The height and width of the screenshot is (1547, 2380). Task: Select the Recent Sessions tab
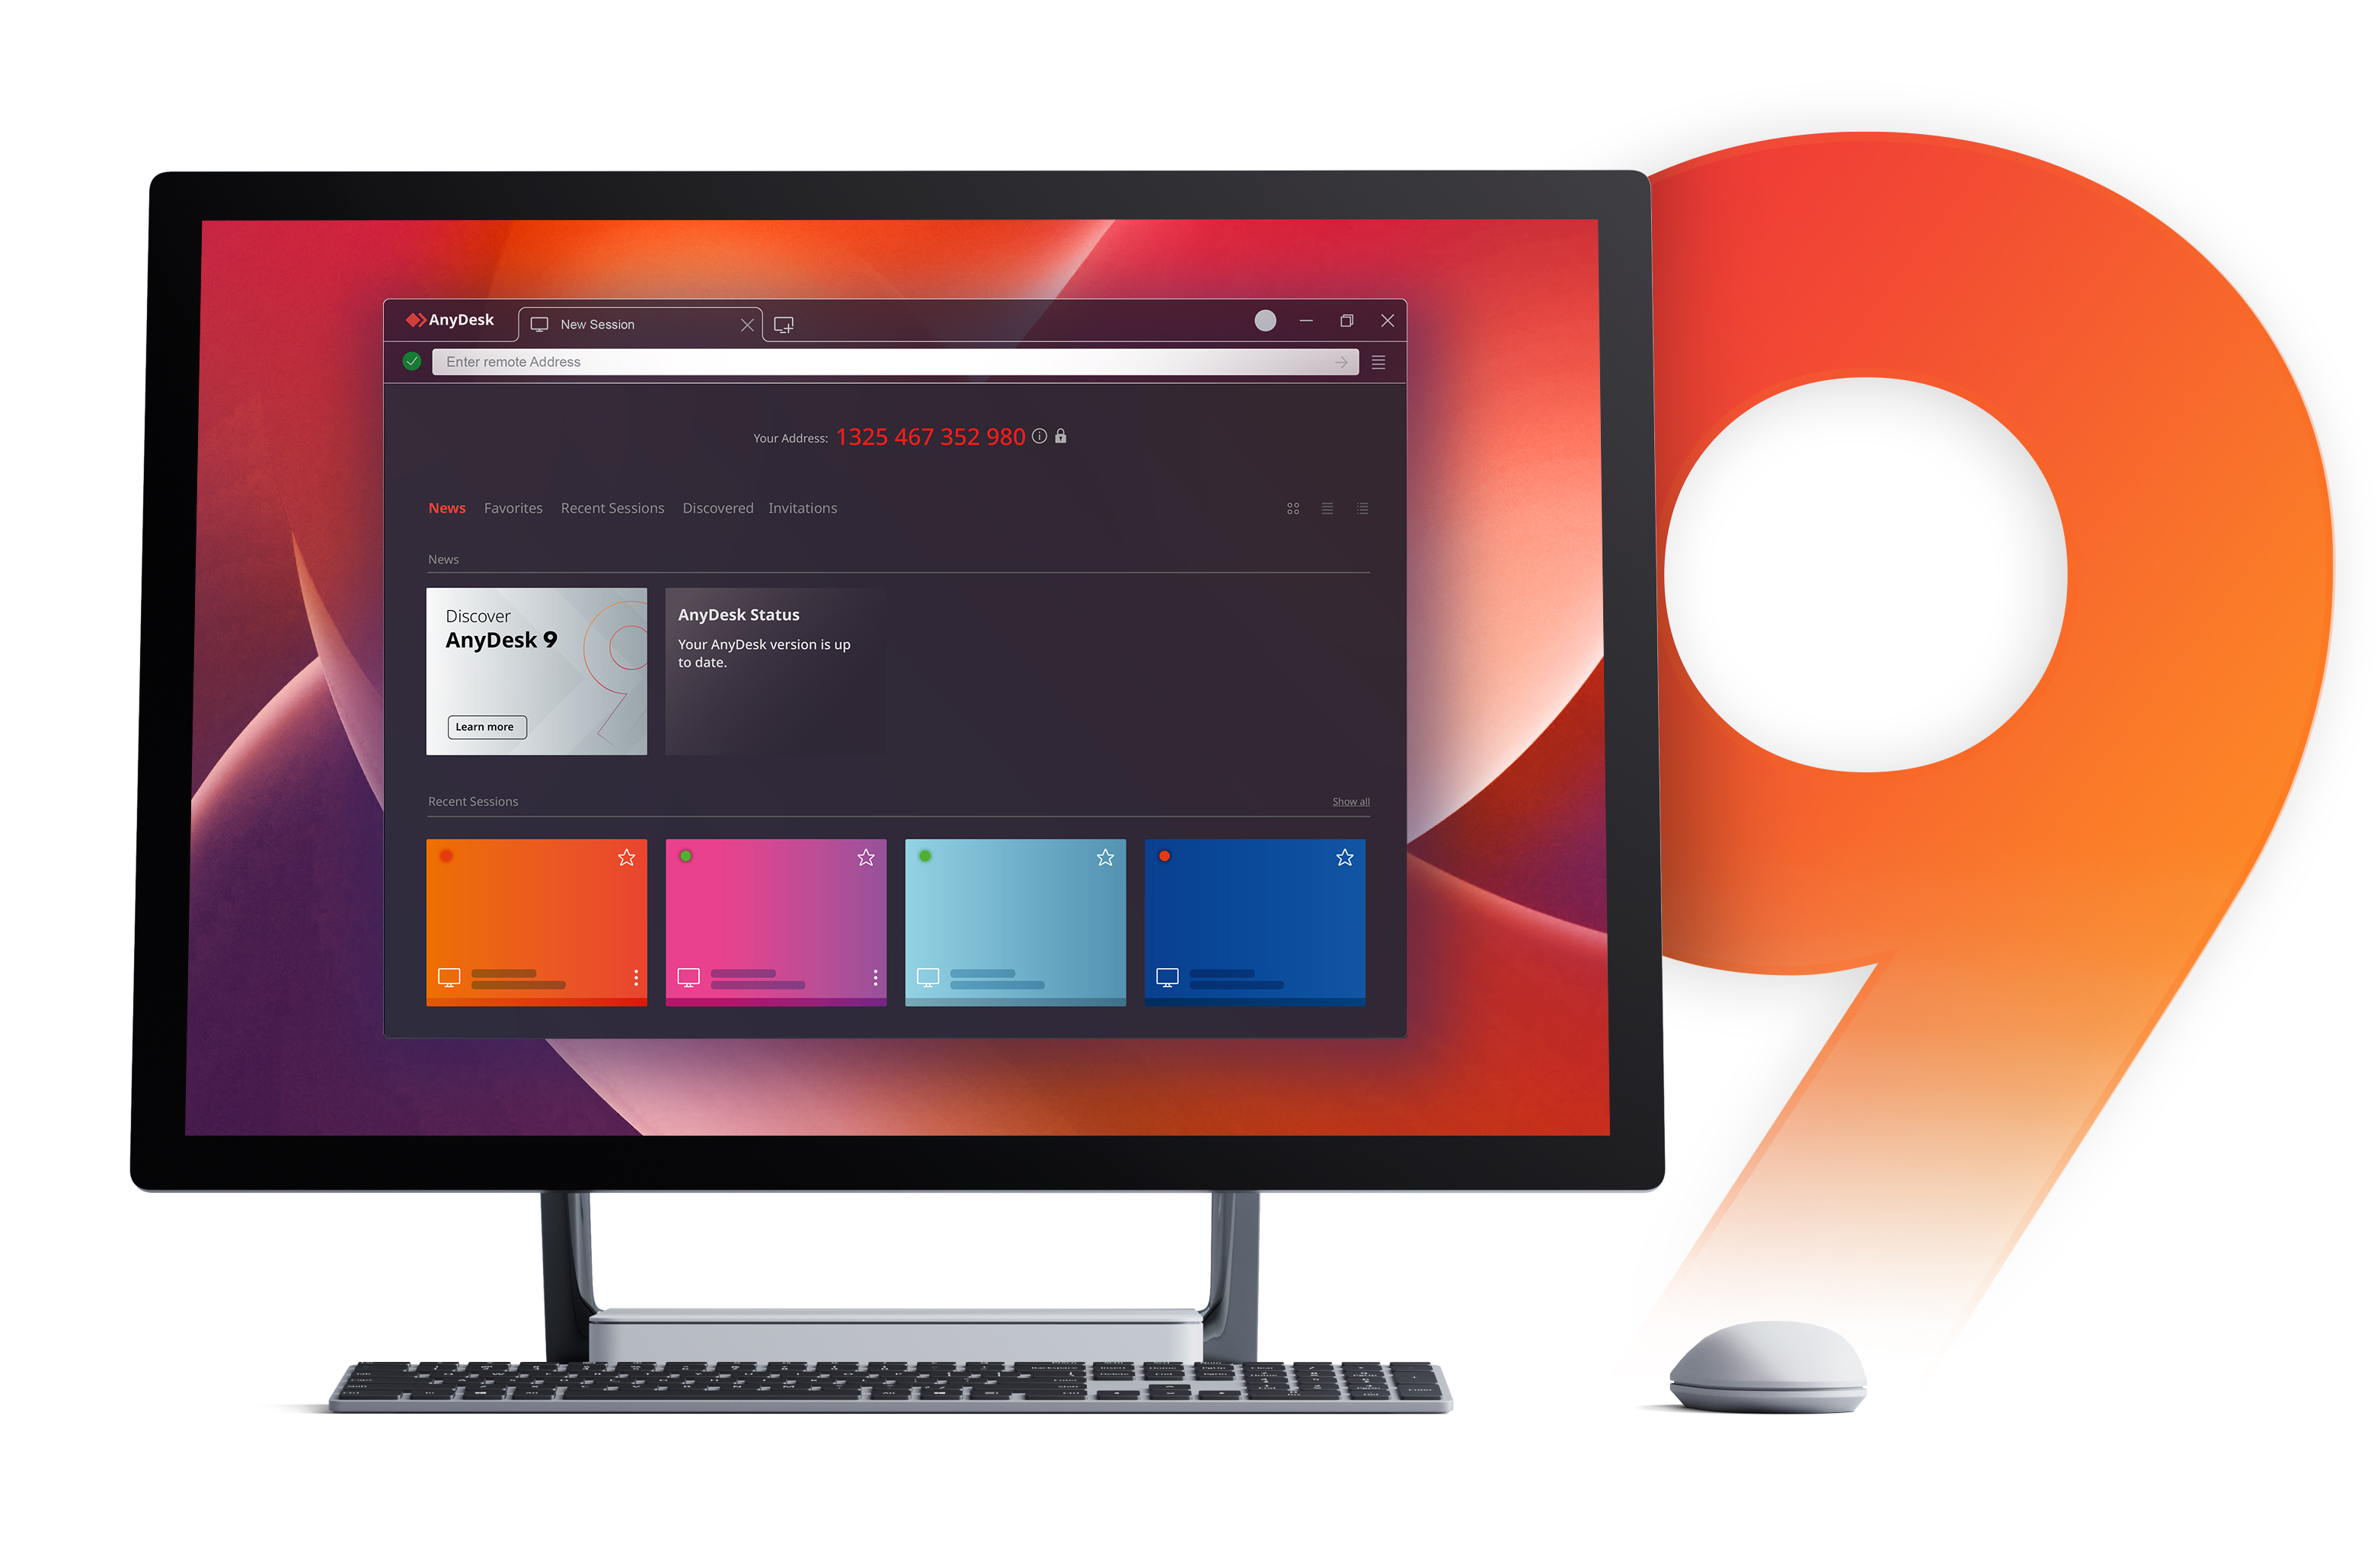point(612,508)
